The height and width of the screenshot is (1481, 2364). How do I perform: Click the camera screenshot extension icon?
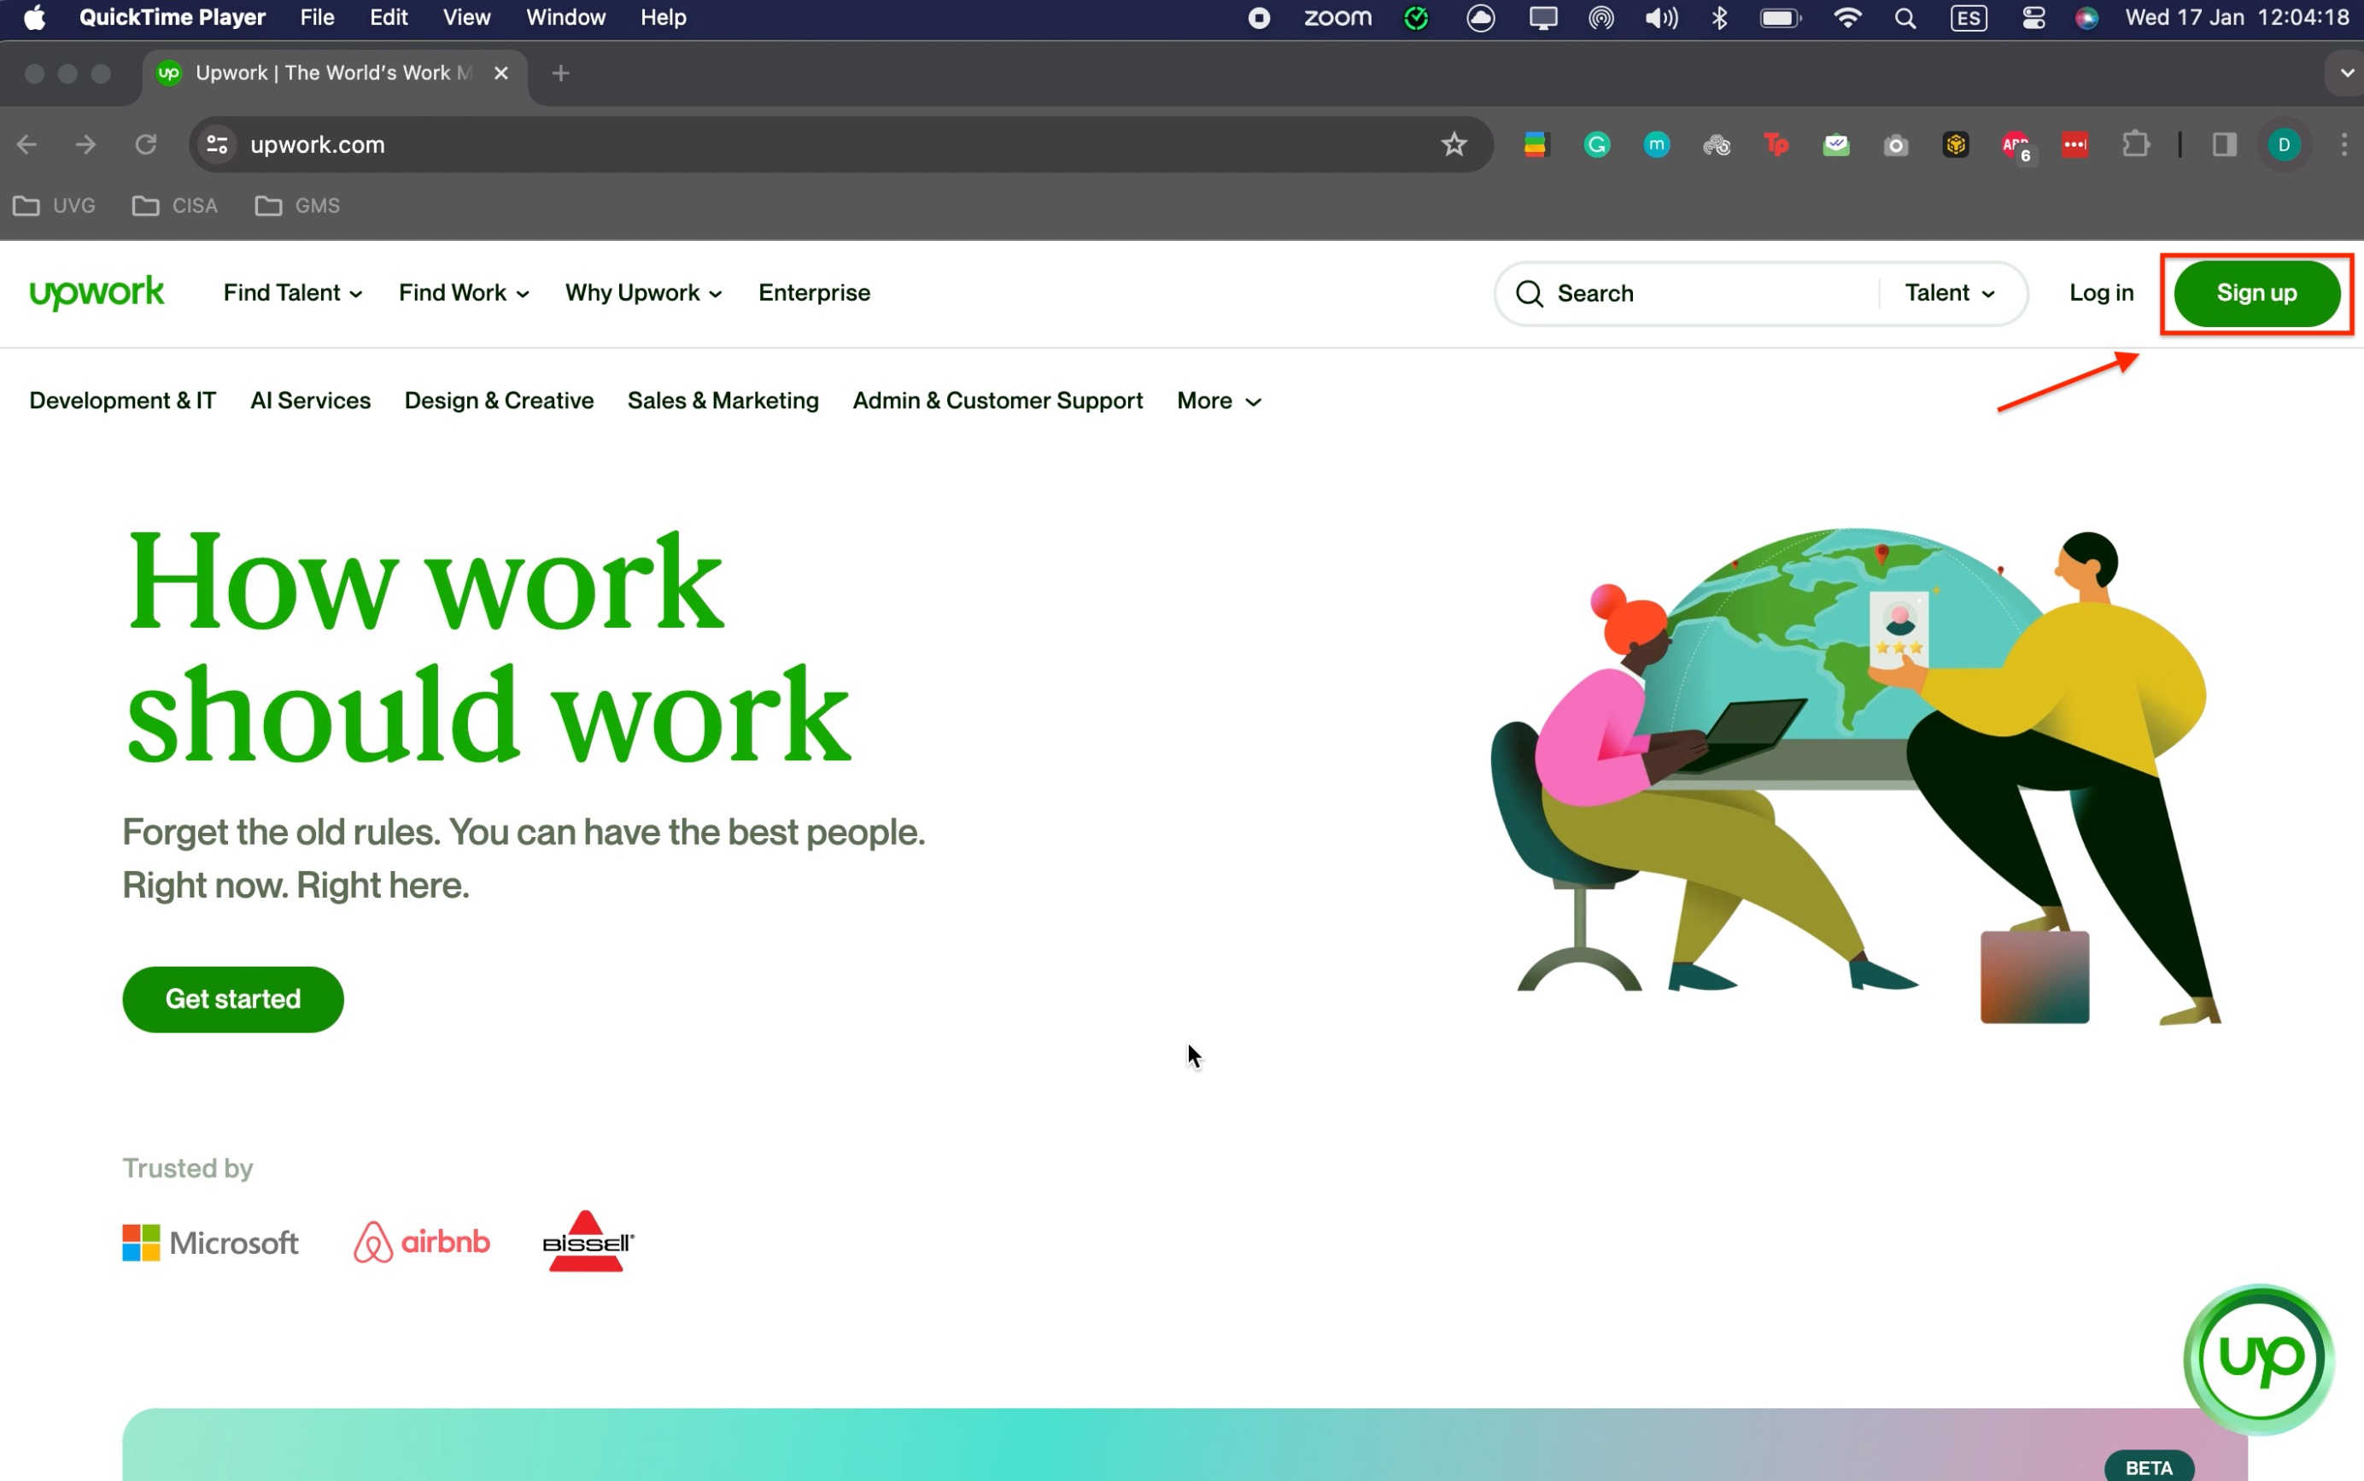click(1895, 145)
